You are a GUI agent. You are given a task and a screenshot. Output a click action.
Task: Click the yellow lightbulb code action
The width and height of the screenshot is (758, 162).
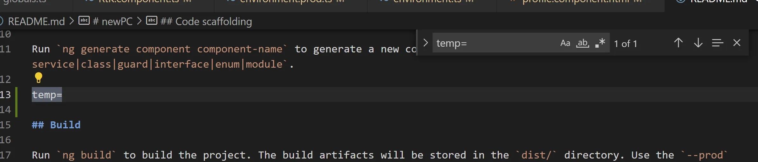[x=38, y=78]
